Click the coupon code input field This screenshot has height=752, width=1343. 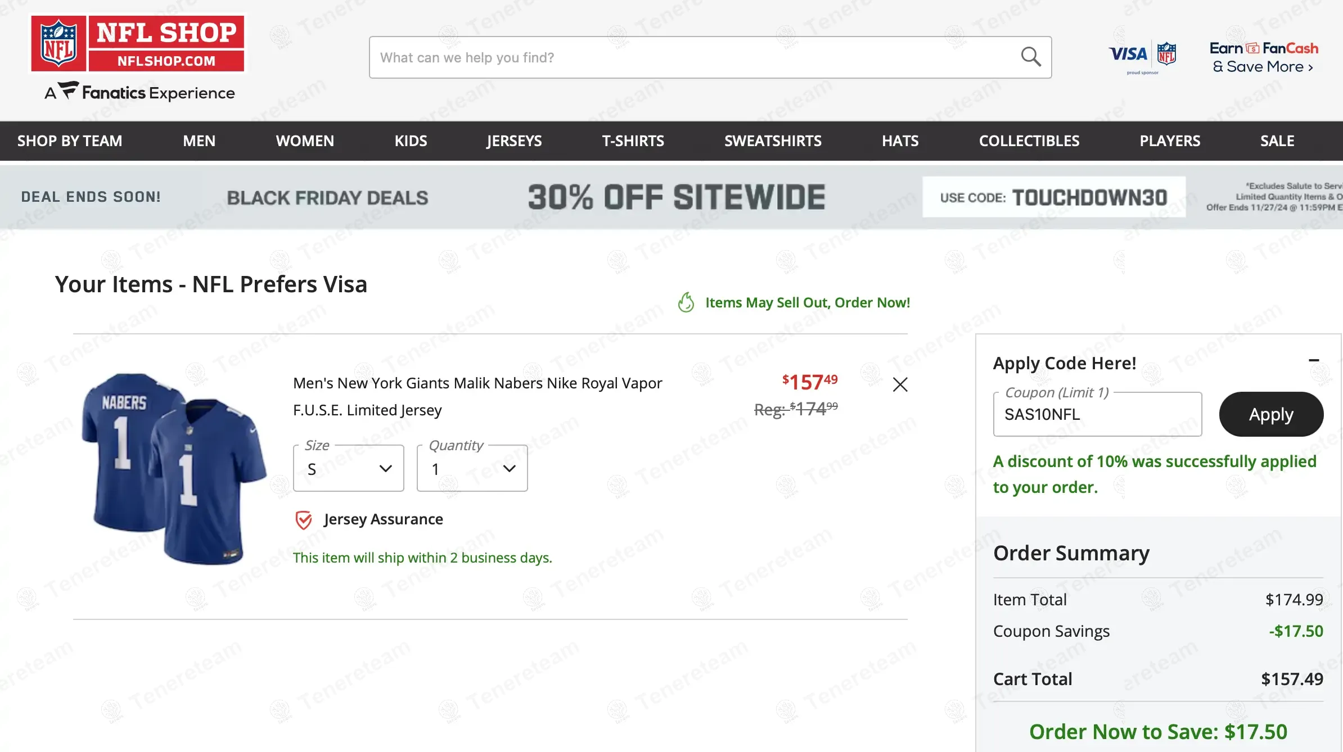pos(1097,415)
